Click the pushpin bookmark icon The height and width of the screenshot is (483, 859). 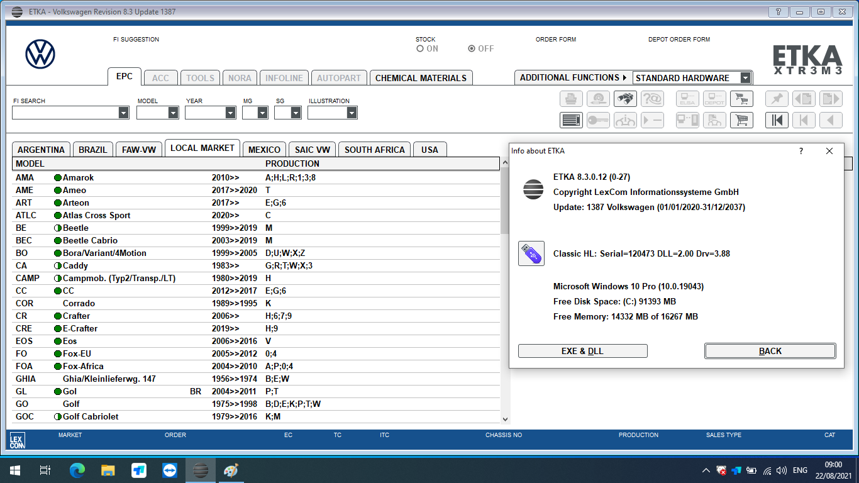[777, 99]
